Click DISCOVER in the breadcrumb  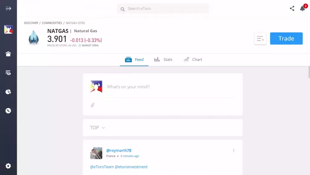coord(31,23)
